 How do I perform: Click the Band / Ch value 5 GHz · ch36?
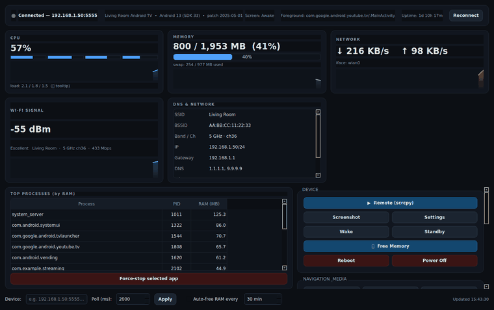tap(223, 136)
